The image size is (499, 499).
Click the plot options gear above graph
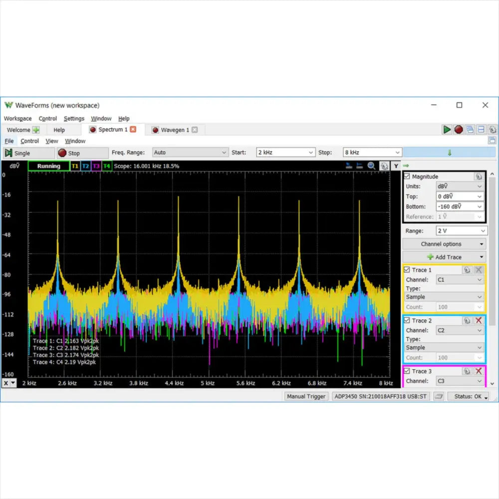(384, 166)
